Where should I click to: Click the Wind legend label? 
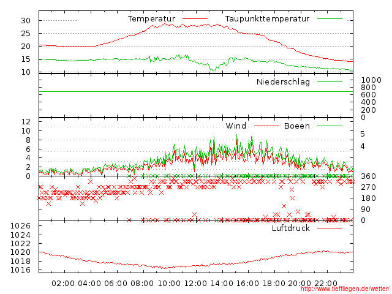click(x=236, y=126)
